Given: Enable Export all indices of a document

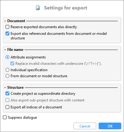Looking at the screenshot, I should pyautogui.click(x=7, y=107).
